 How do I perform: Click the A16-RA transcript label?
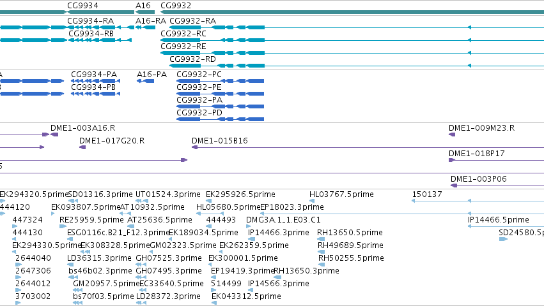coord(151,21)
